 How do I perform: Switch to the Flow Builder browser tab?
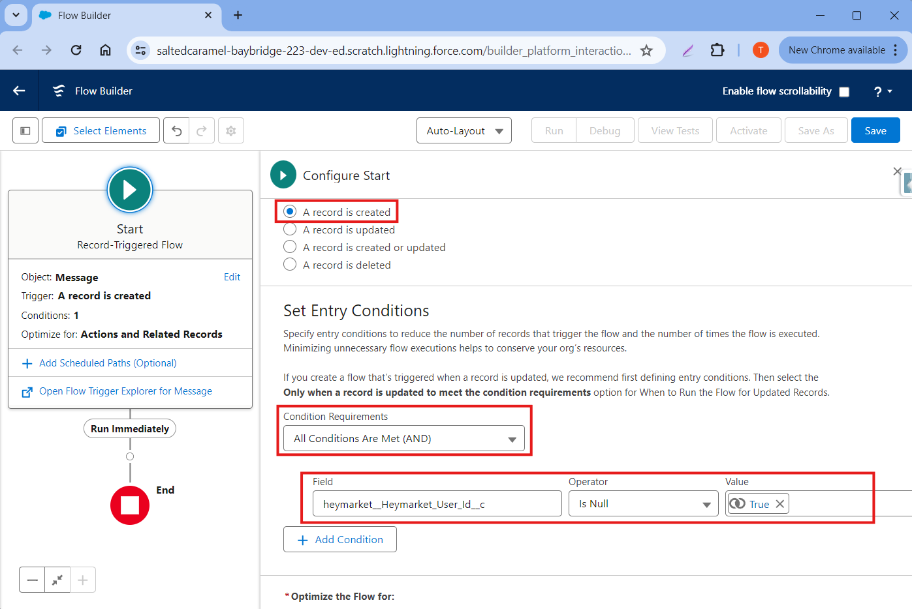point(127,15)
